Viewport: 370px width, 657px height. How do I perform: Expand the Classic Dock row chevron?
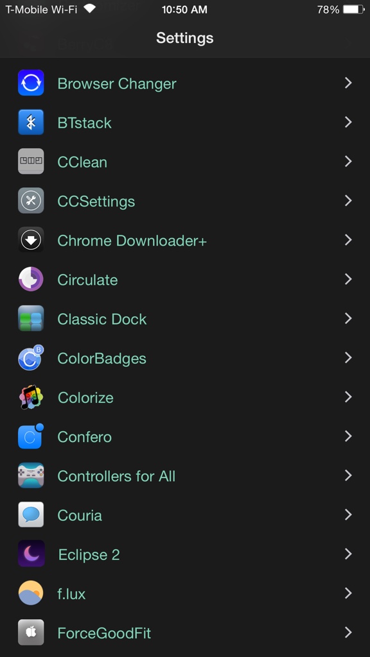point(348,318)
